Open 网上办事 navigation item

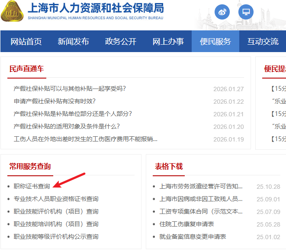[x=168, y=42]
